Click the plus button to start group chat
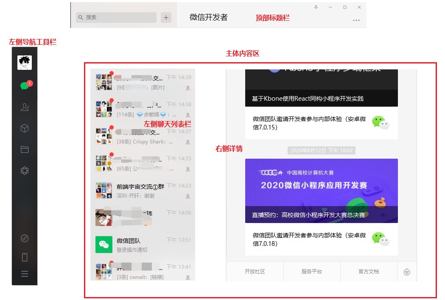 click(x=166, y=17)
